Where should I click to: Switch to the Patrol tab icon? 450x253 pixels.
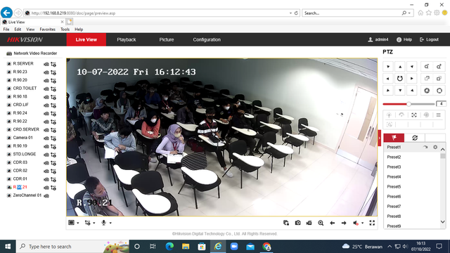pyautogui.click(x=415, y=138)
